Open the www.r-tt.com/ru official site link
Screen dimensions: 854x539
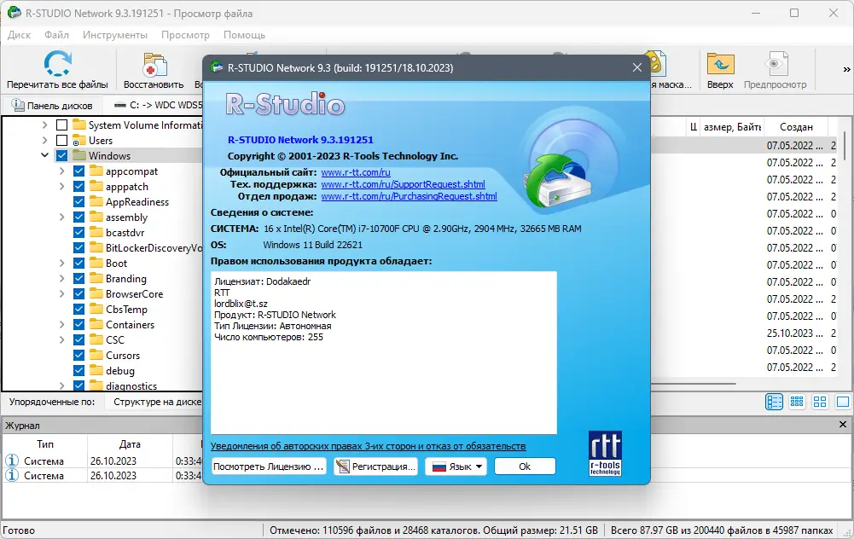[x=356, y=172]
